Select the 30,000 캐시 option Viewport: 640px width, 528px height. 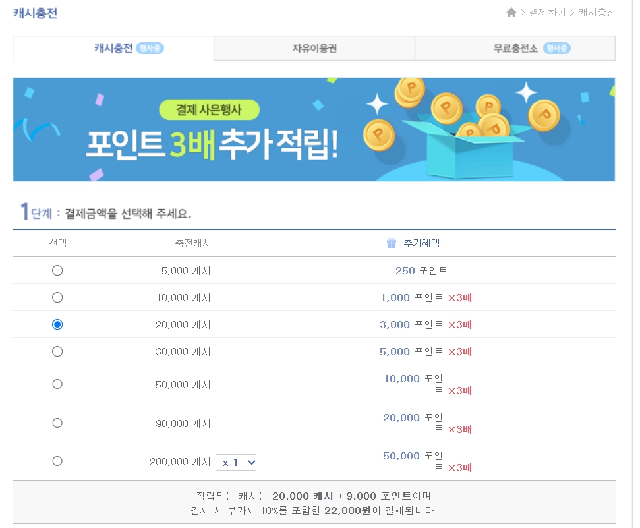pyautogui.click(x=57, y=351)
